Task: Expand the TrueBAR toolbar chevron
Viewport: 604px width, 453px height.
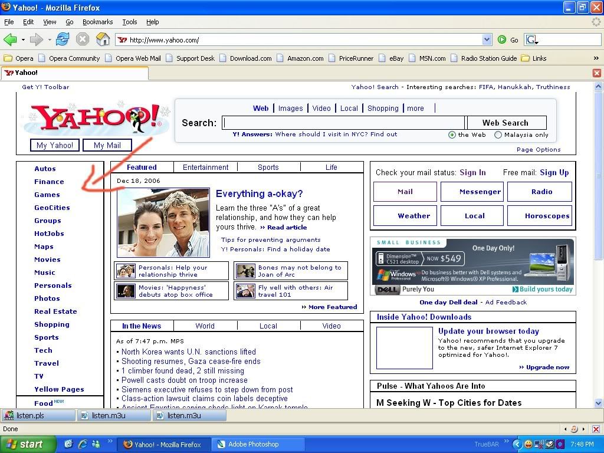Action: (x=506, y=441)
